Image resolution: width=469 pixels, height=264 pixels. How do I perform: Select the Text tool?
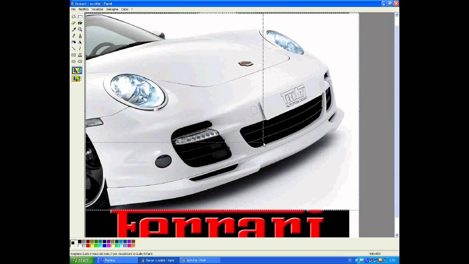(x=80, y=42)
